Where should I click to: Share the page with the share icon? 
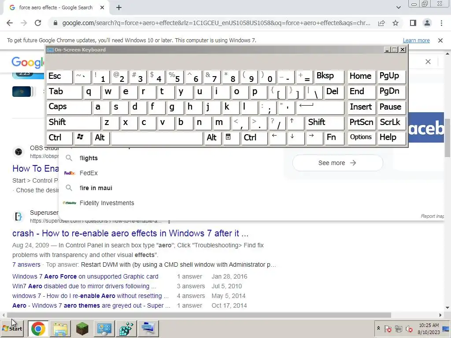pyautogui.click(x=381, y=23)
